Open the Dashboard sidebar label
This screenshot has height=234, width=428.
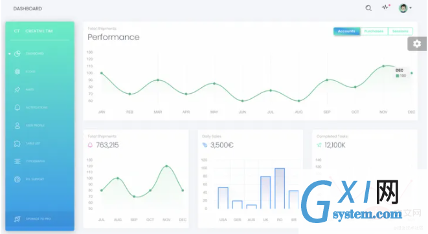(x=35, y=54)
